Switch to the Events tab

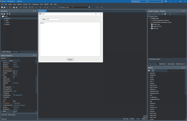pyautogui.click(x=11, y=61)
